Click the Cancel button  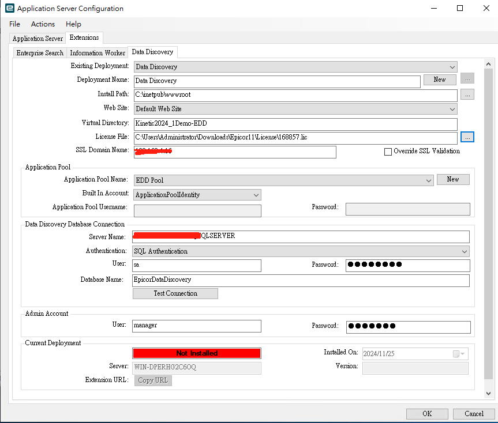[x=474, y=414]
